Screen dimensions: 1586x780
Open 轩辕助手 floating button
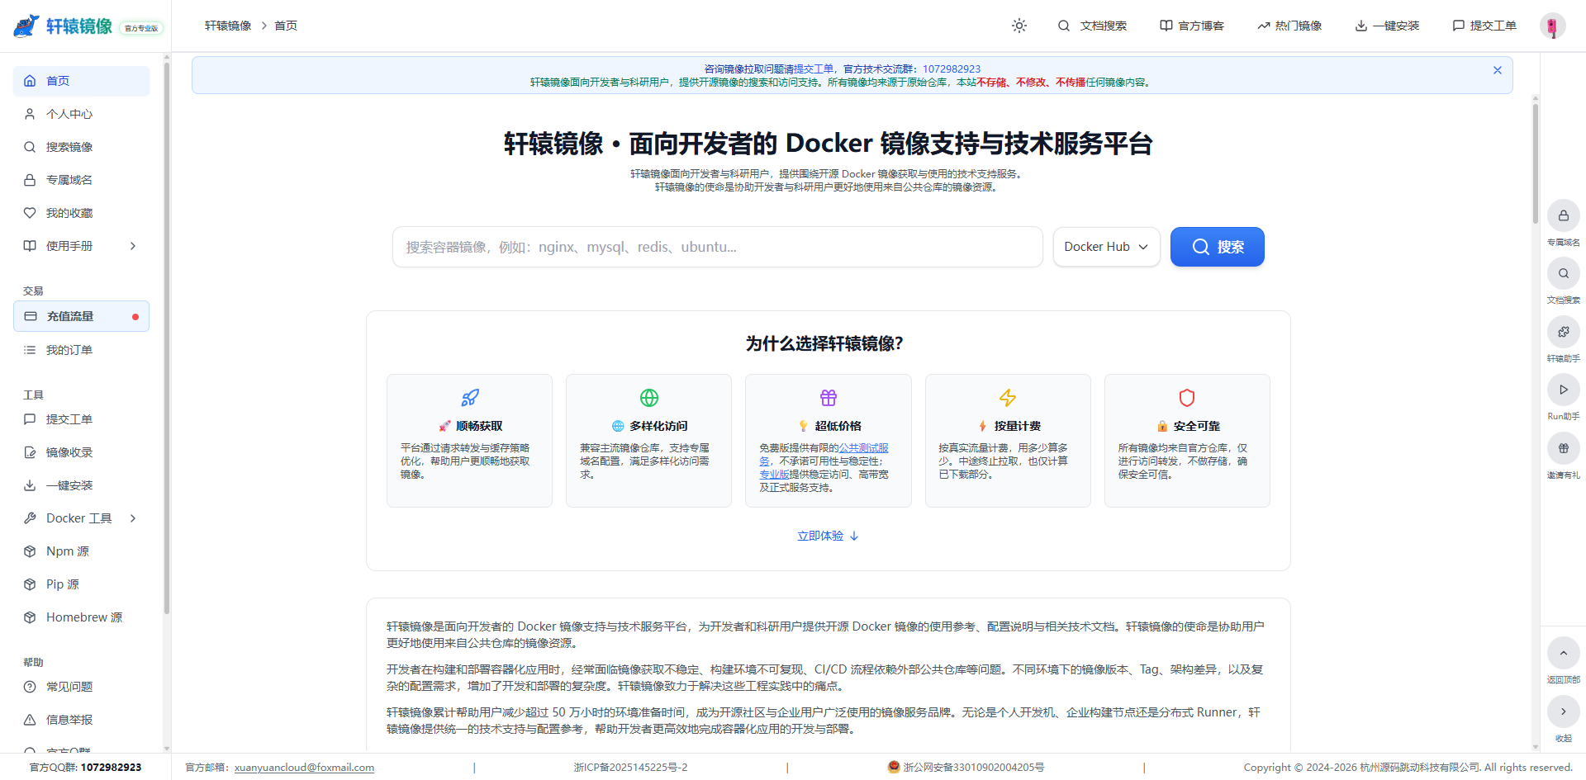tap(1564, 332)
